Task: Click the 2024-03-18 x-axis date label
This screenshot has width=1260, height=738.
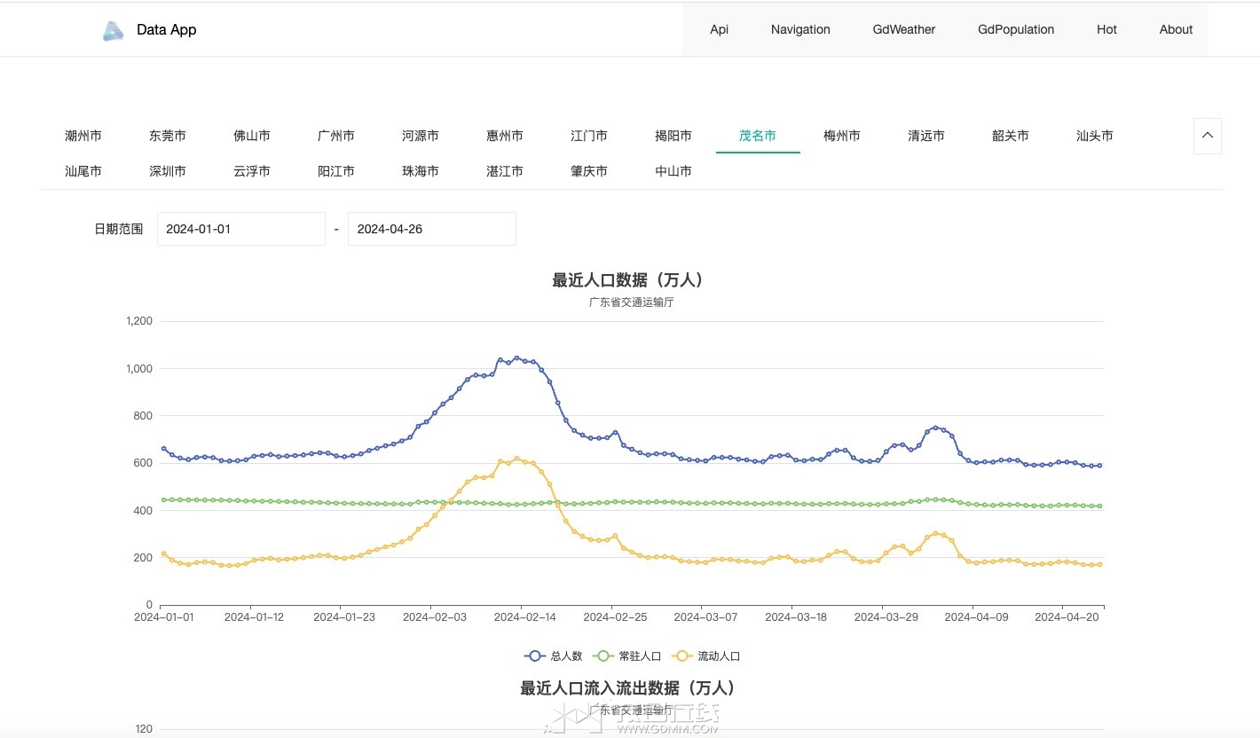Action: pyautogui.click(x=796, y=617)
